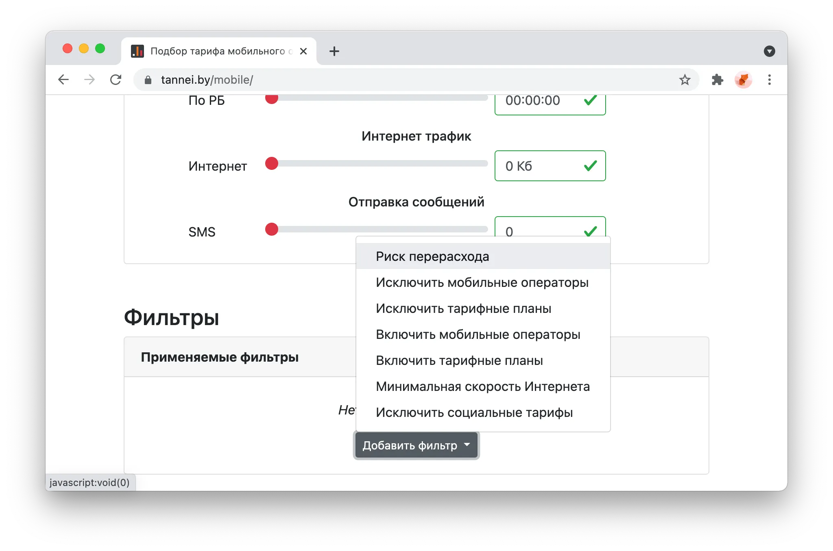Click the По РБ label
This screenshot has width=833, height=551.
tap(207, 100)
